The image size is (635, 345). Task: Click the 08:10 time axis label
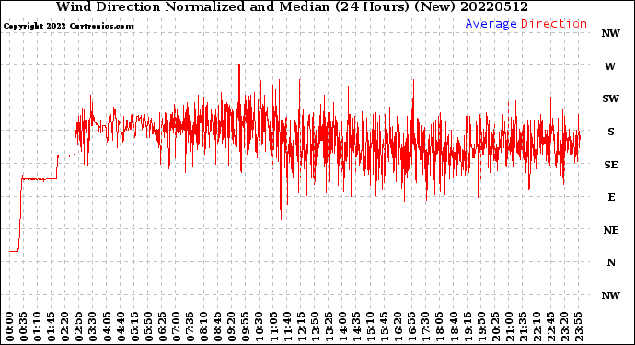click(203, 327)
